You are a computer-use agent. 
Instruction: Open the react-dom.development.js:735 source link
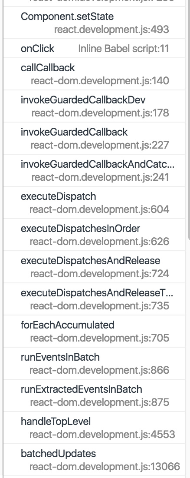(x=100, y=306)
